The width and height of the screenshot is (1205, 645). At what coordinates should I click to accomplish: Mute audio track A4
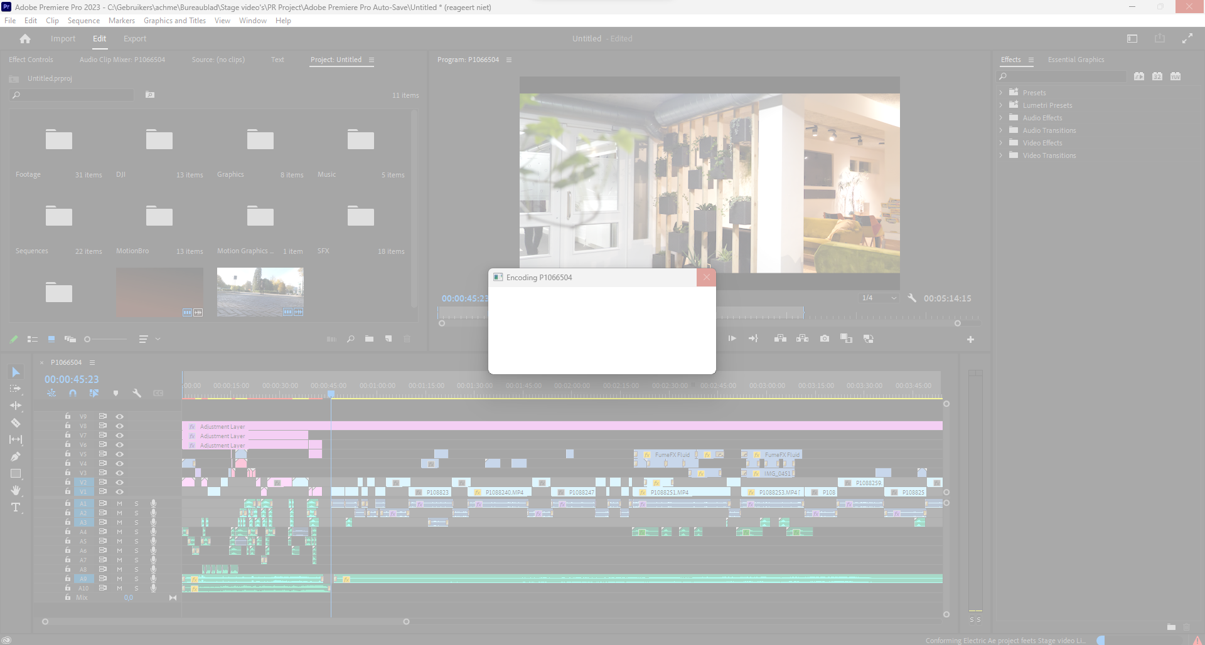[119, 532]
